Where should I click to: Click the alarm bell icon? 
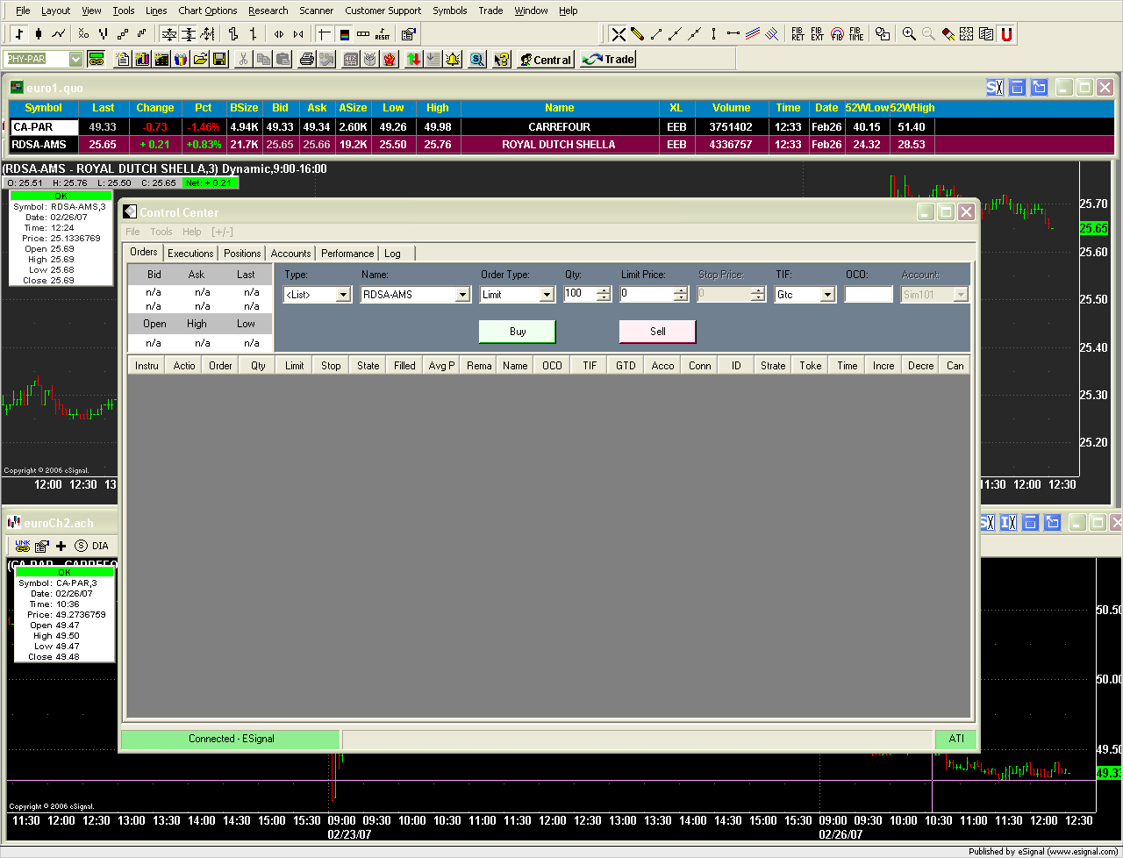453,60
